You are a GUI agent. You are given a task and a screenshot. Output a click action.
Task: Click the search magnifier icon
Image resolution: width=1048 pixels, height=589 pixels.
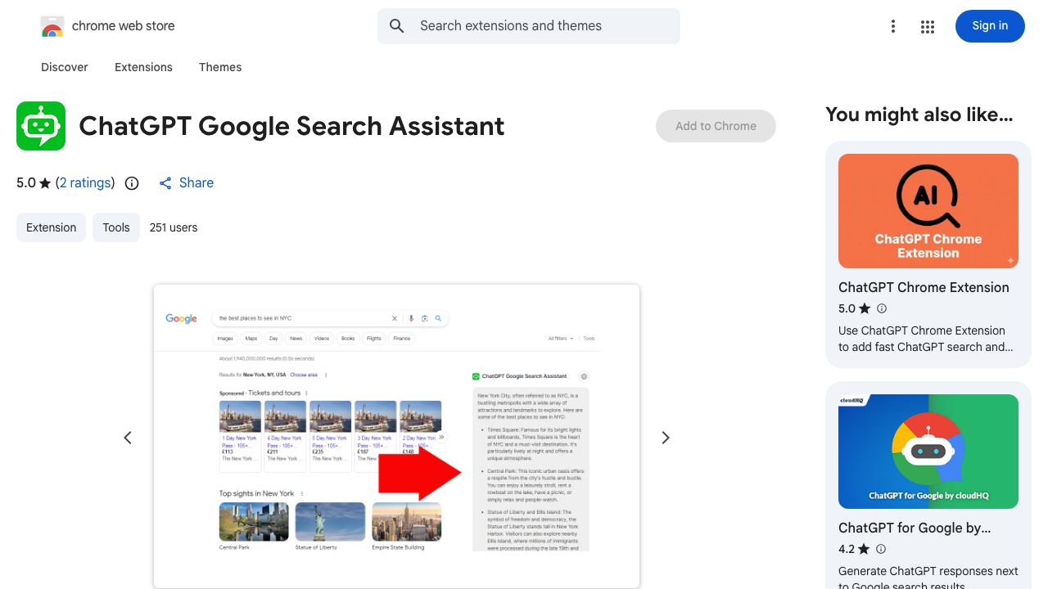click(x=397, y=26)
